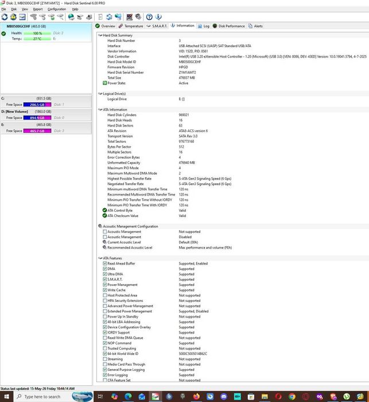Screen dimensions: 369x402
Task: Click the Windows taskbar search box
Action: pyautogui.click(x=53, y=396)
